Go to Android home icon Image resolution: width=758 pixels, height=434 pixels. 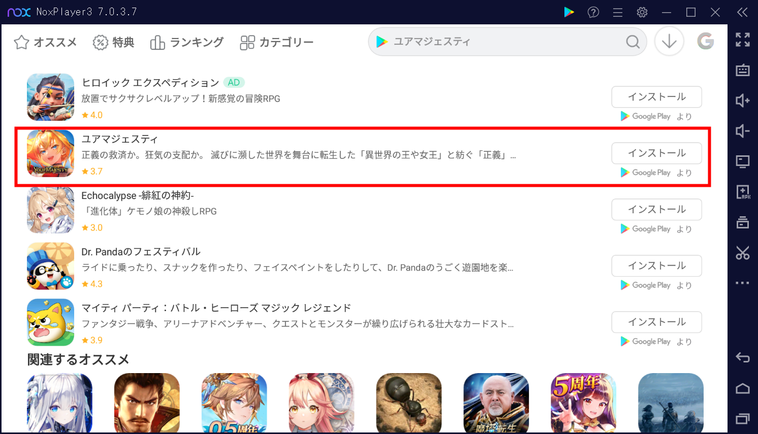pos(742,389)
